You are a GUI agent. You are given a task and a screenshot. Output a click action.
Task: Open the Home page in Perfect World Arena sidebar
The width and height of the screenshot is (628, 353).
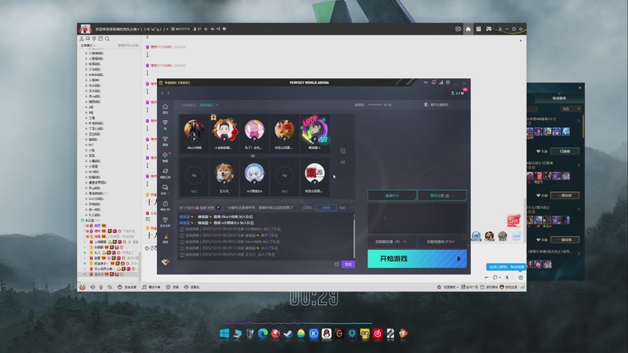[x=165, y=108]
